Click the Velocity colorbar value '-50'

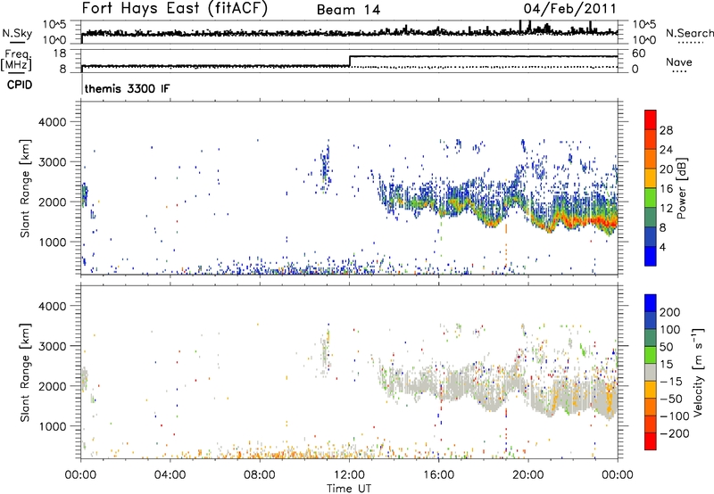click(x=671, y=399)
